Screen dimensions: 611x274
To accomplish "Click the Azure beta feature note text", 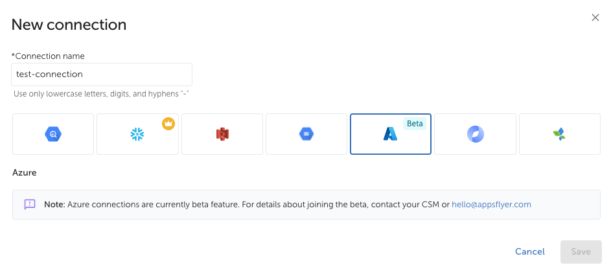I will click(x=246, y=204).
